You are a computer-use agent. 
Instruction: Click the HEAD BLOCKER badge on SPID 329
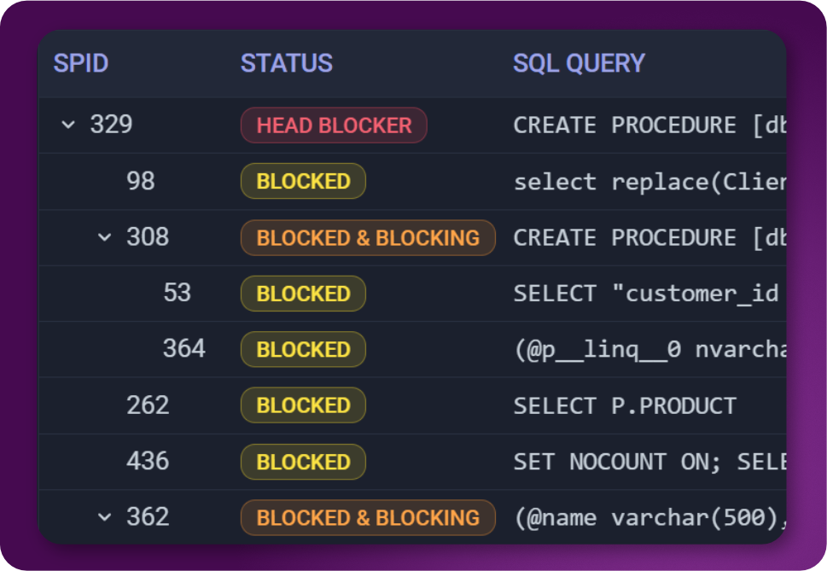click(333, 125)
